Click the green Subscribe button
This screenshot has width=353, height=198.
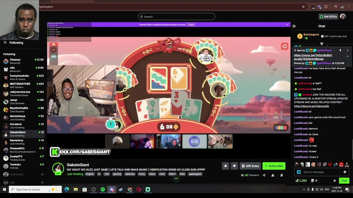pyautogui.click(x=274, y=166)
